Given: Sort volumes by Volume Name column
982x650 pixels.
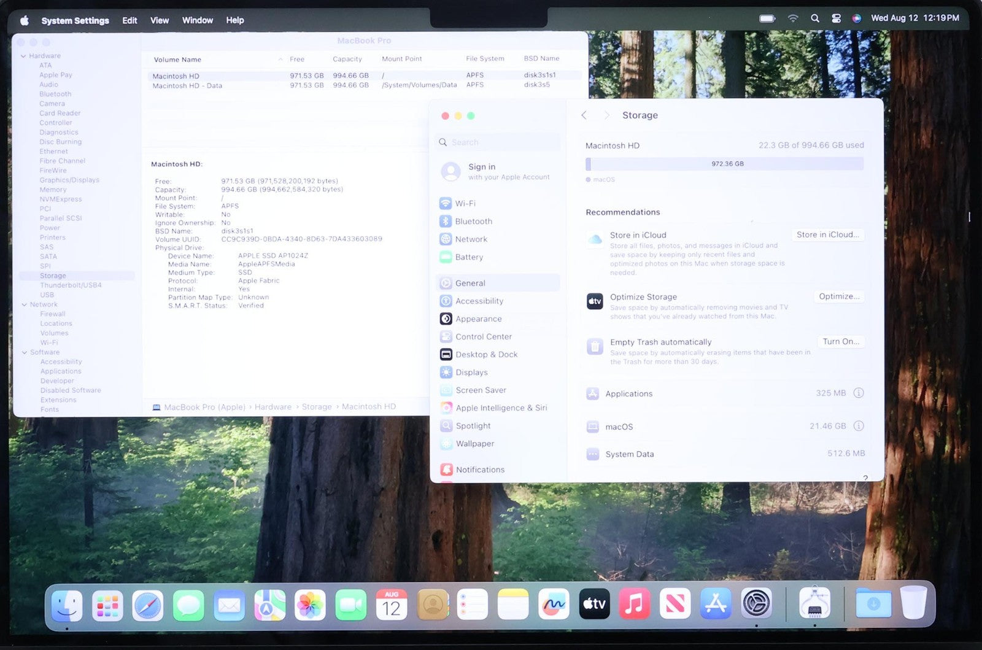Looking at the screenshot, I should click(177, 60).
